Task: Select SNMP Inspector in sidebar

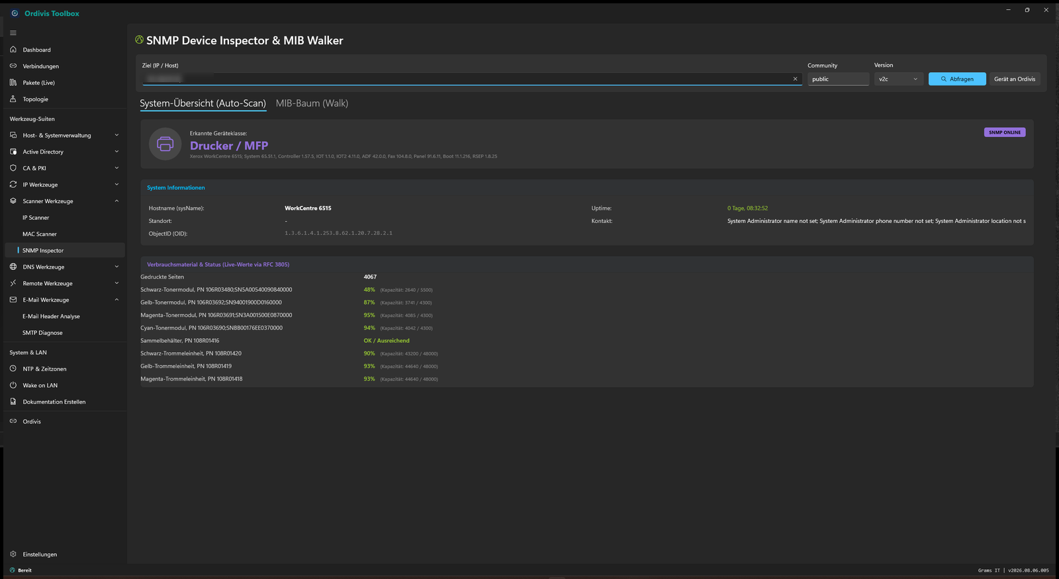Action: [64, 250]
